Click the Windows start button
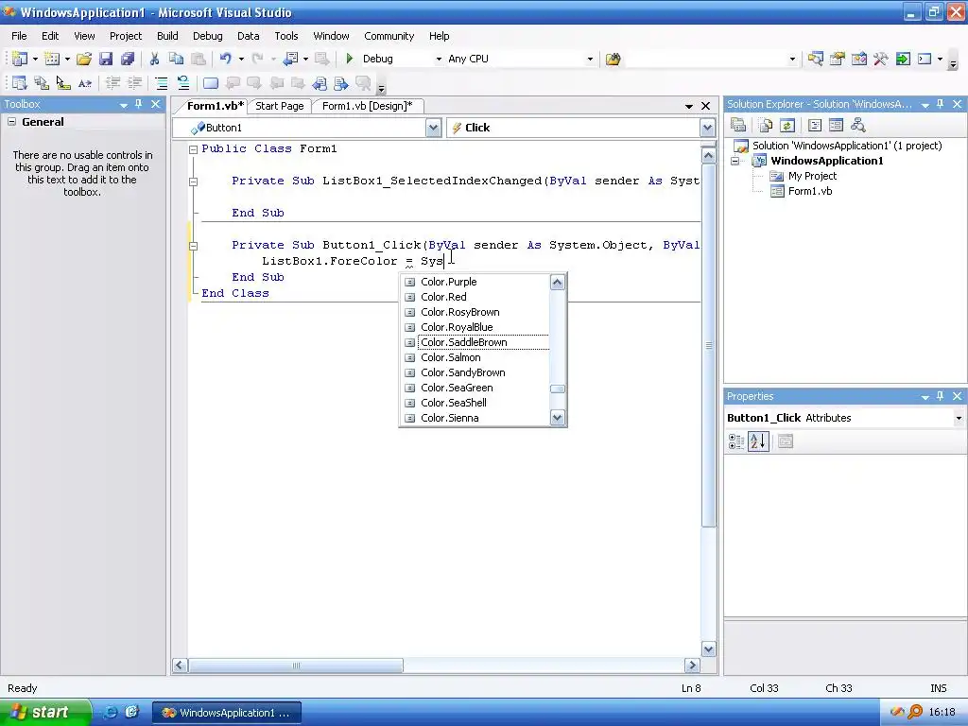968x726 pixels. (44, 713)
